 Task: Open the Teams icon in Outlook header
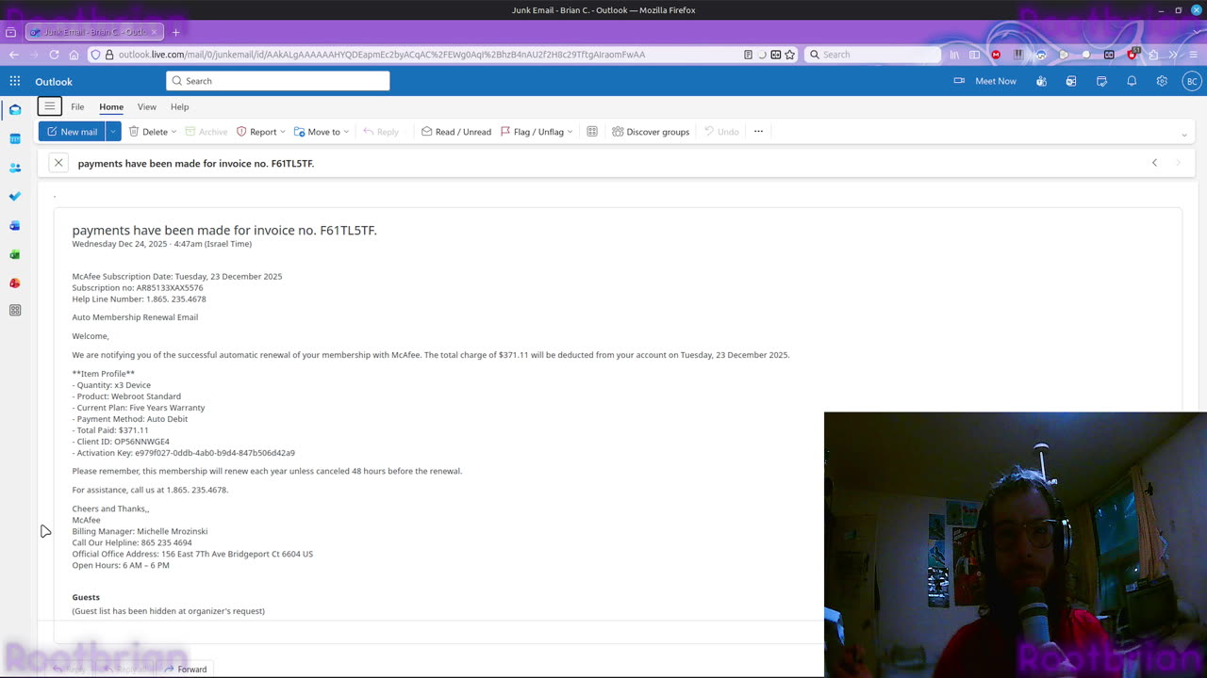pos(1041,81)
